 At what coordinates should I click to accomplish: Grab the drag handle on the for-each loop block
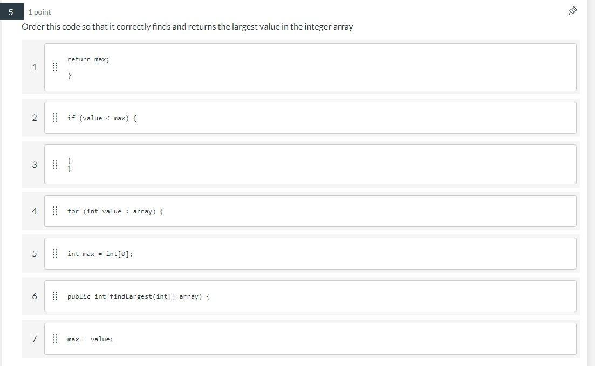(54, 211)
